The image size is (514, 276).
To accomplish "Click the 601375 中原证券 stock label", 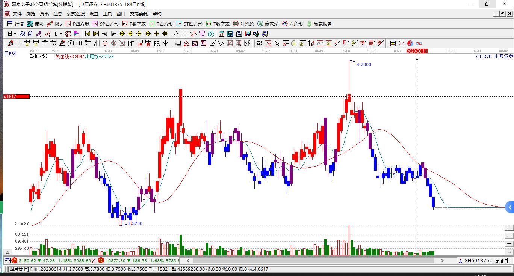I will 494,57.
